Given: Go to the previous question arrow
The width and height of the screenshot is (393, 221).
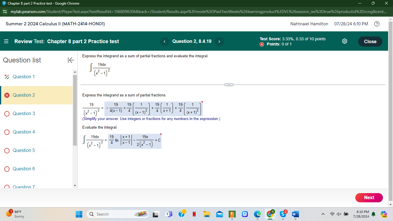Looking at the screenshot, I should pyautogui.click(x=165, y=41).
